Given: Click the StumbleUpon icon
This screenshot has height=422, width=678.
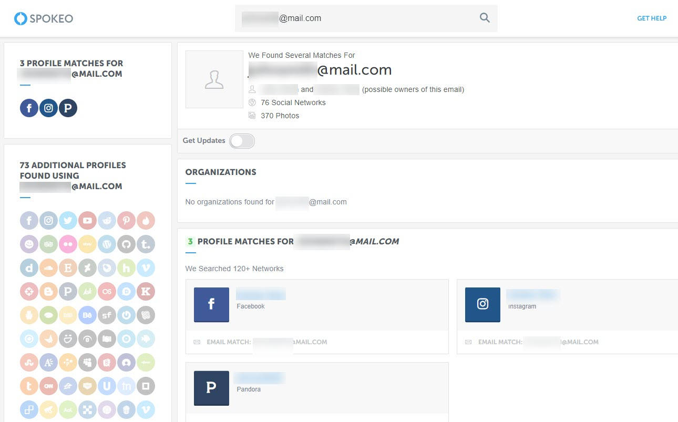Looking at the screenshot, I should pos(29,363).
